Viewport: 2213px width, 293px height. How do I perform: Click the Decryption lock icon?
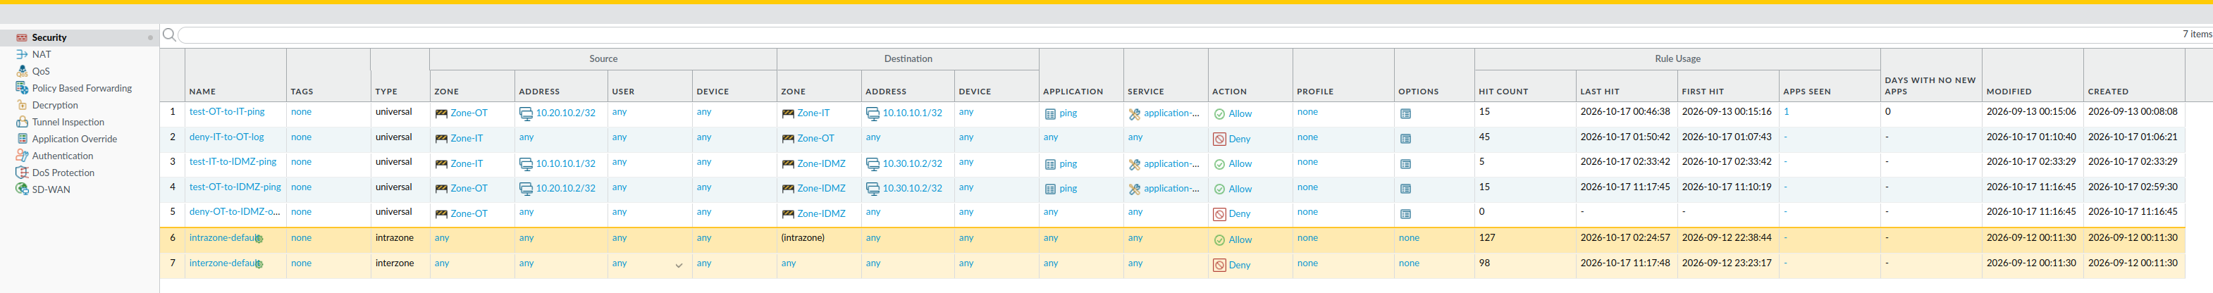point(21,105)
